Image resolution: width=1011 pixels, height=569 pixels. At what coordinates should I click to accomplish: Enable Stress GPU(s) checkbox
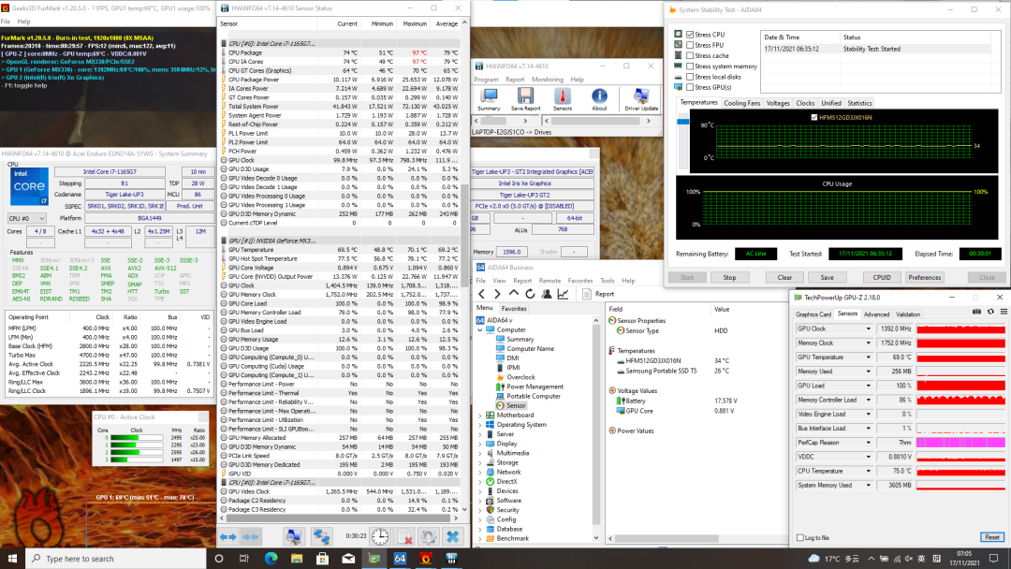(690, 88)
